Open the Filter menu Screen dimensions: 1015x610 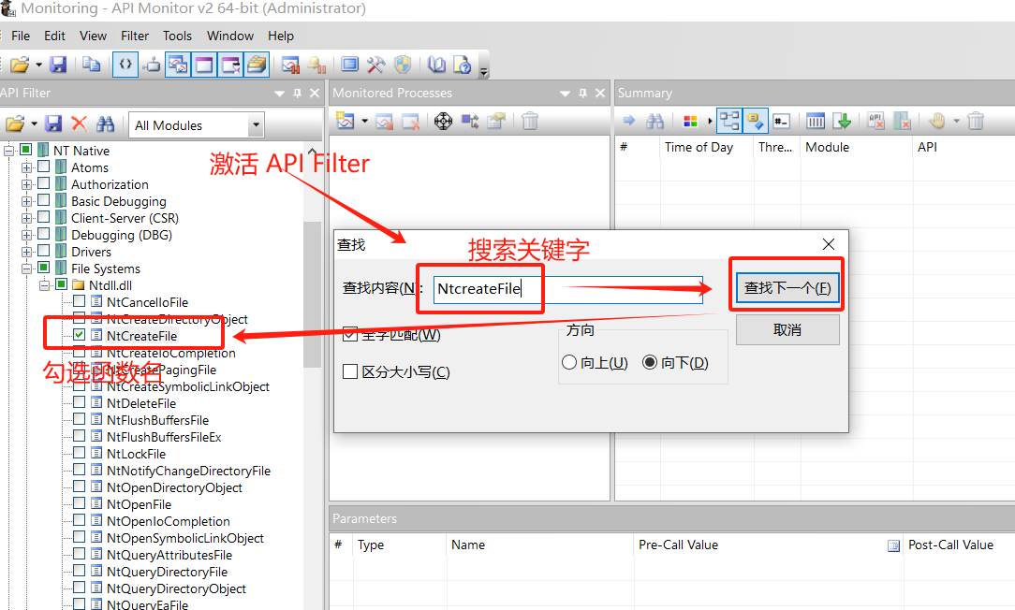(x=135, y=36)
